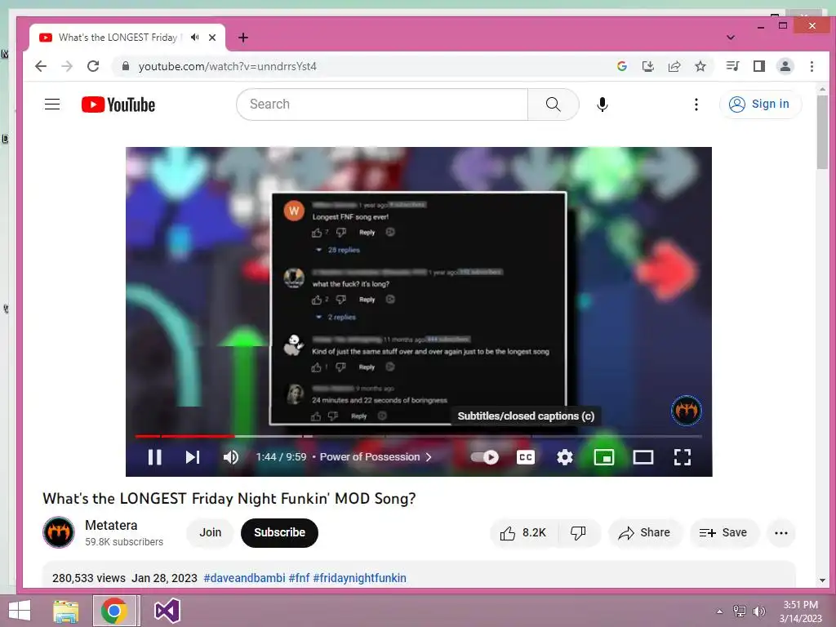Click the YouTube search field
This screenshot has height=627, width=836.
coord(382,104)
